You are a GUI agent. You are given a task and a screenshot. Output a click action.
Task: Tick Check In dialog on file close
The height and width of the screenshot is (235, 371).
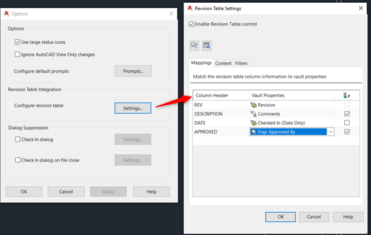click(x=17, y=160)
